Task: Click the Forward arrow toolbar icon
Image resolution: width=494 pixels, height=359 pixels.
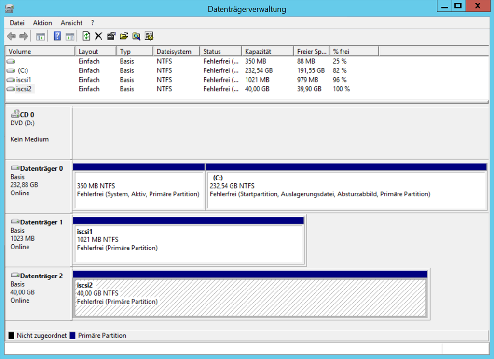Action: (24, 36)
